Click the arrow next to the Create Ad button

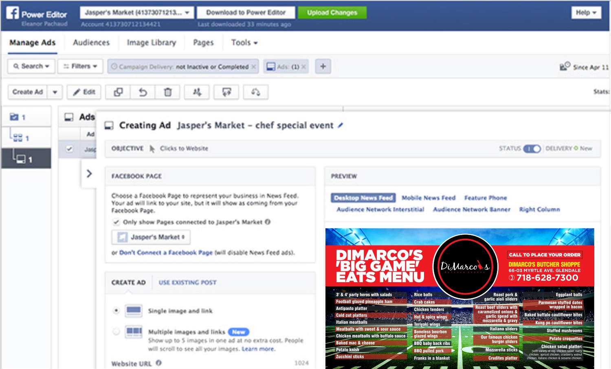pyautogui.click(x=55, y=92)
